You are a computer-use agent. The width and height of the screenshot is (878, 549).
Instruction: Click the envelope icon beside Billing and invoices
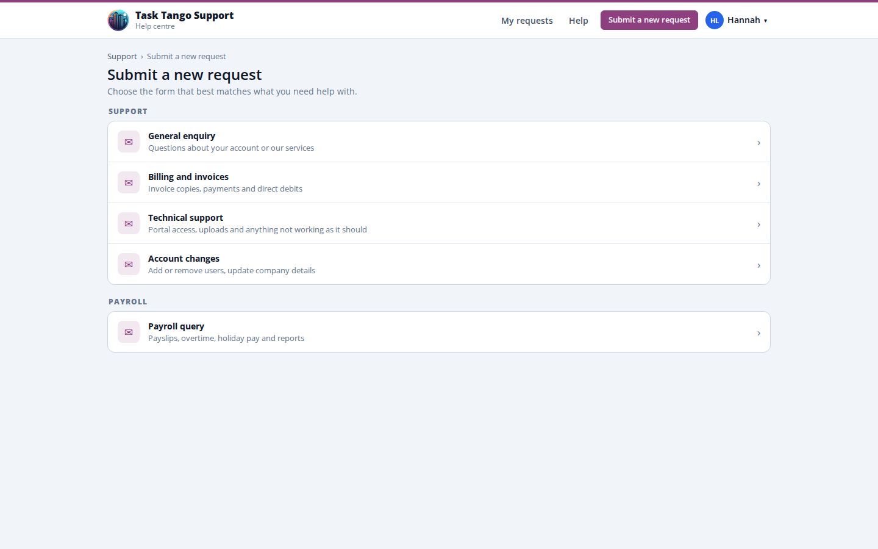[129, 182]
